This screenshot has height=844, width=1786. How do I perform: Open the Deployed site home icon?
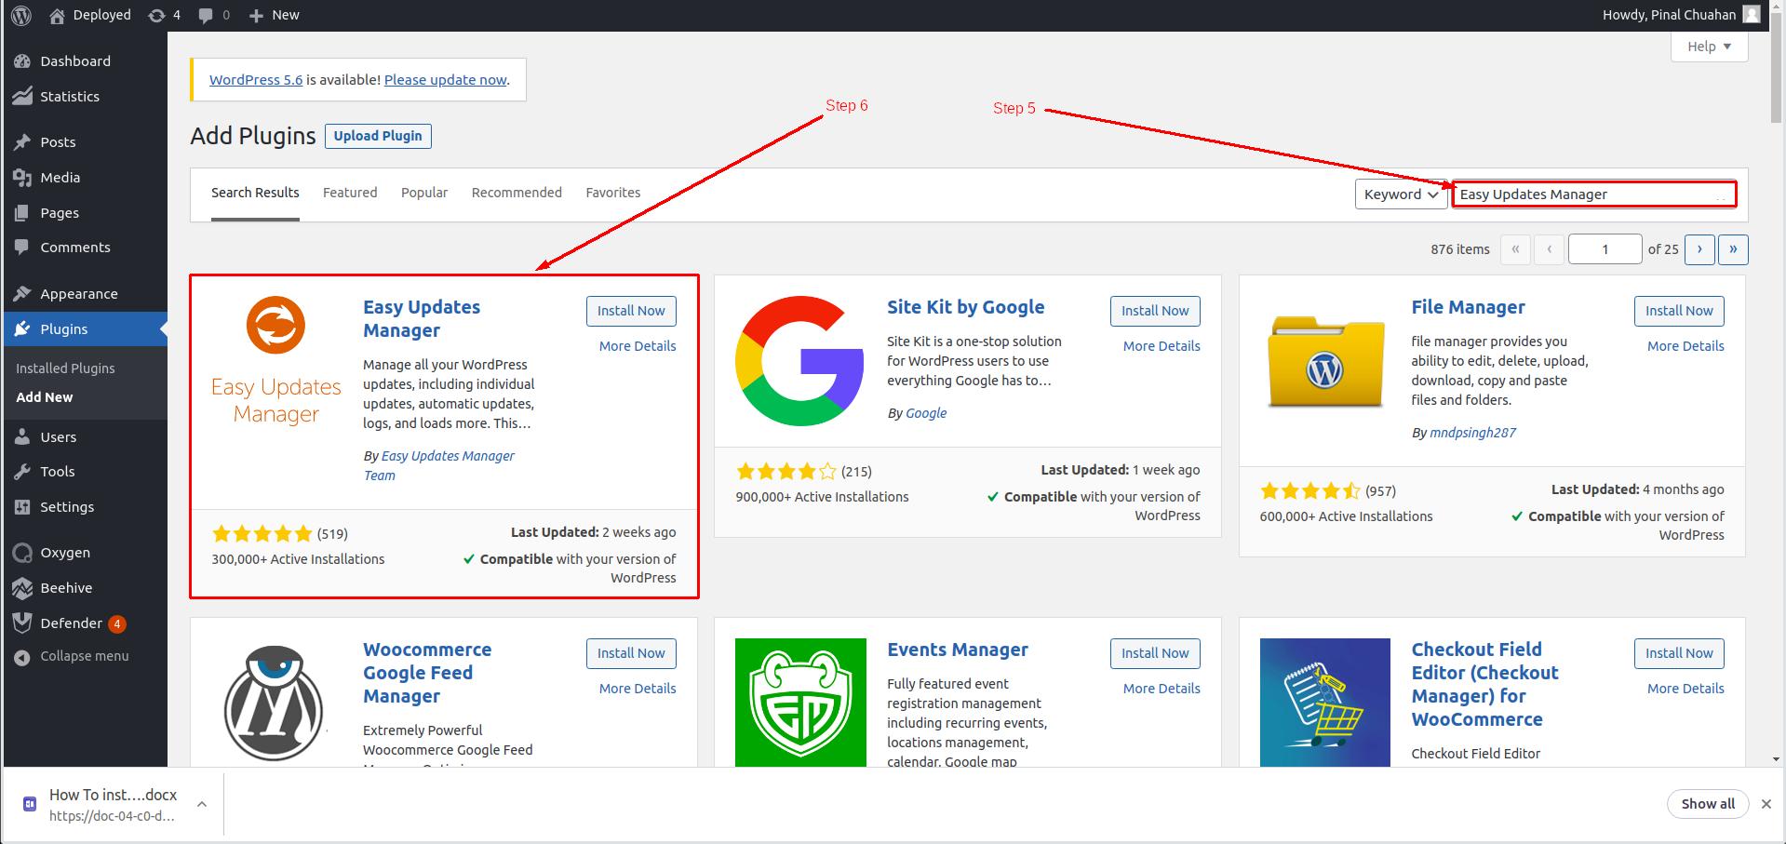[x=58, y=15]
